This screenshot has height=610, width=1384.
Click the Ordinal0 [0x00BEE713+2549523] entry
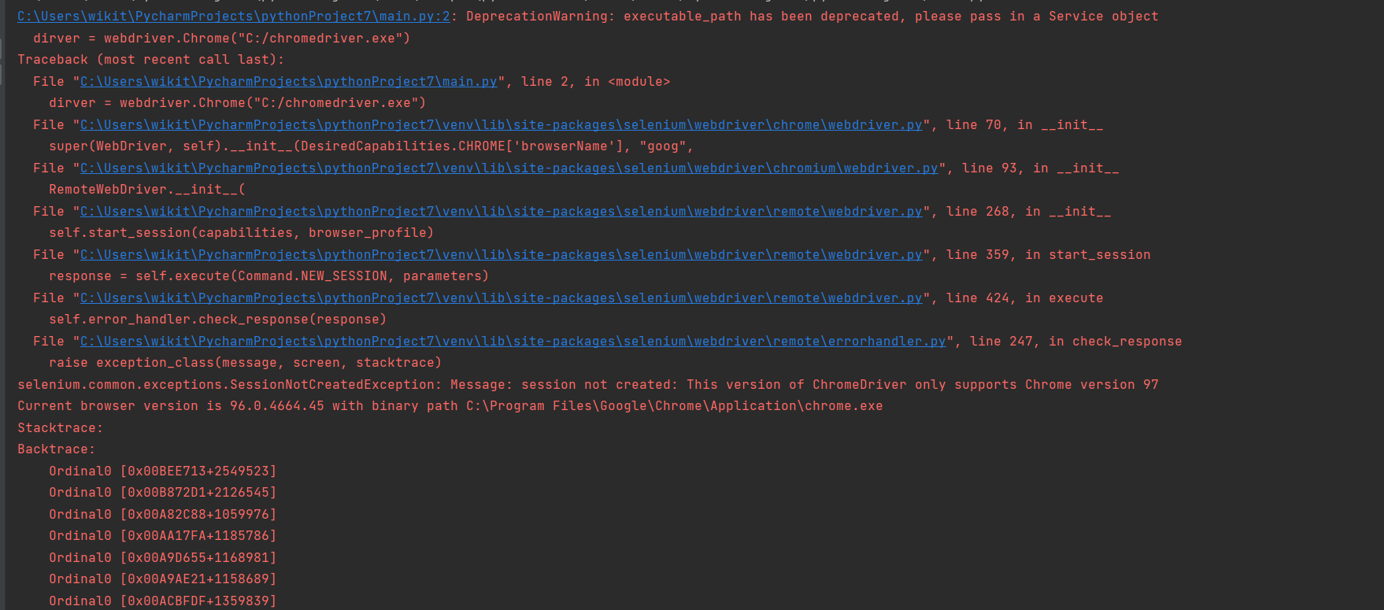tap(162, 471)
